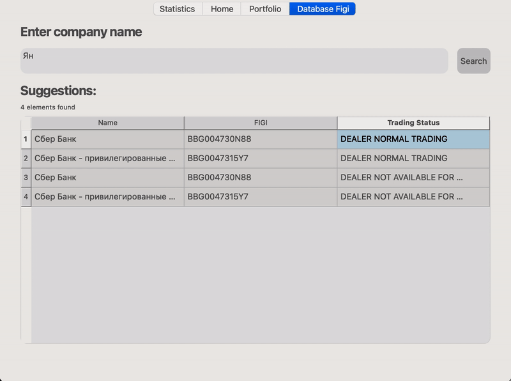Viewport: 511px width, 381px height.
Task: Click FIGI BBG0047315Y7 in row 2
Action: click(261, 159)
